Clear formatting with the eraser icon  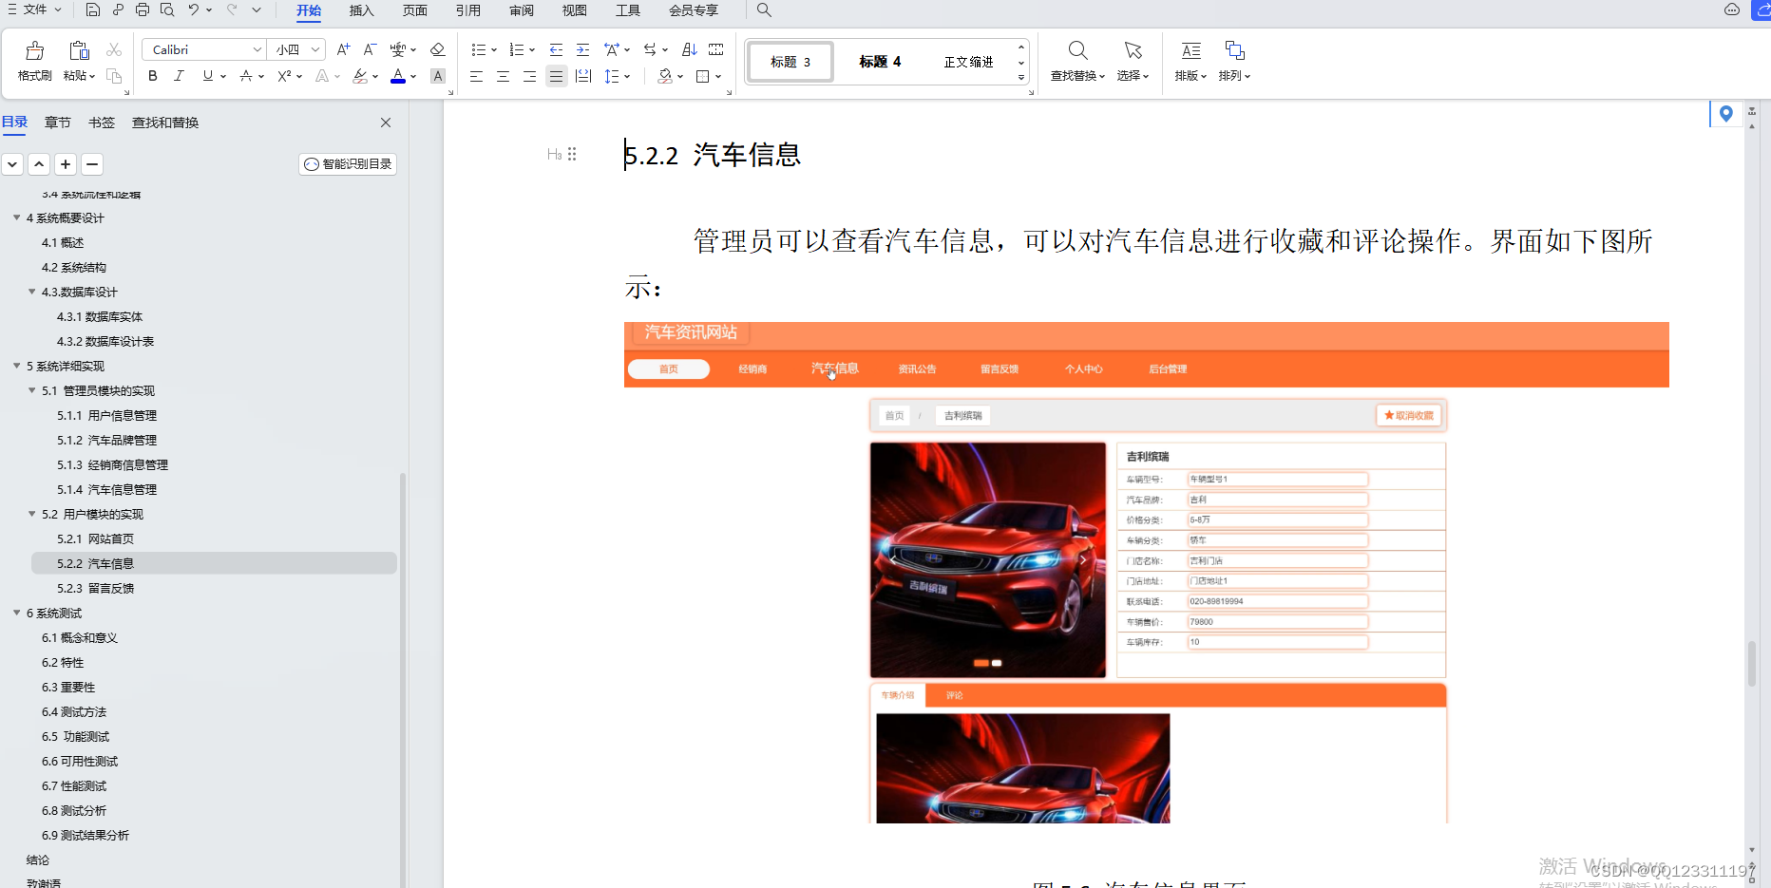click(x=437, y=49)
